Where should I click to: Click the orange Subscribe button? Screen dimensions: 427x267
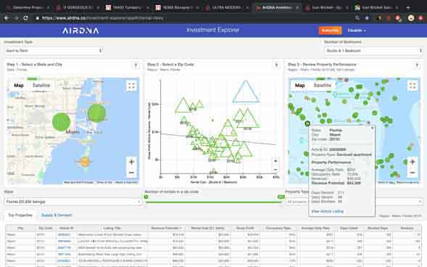pyautogui.click(x=331, y=30)
